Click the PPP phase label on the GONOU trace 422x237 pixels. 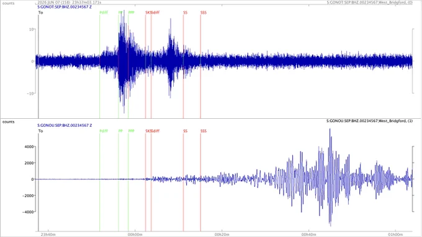(132, 131)
